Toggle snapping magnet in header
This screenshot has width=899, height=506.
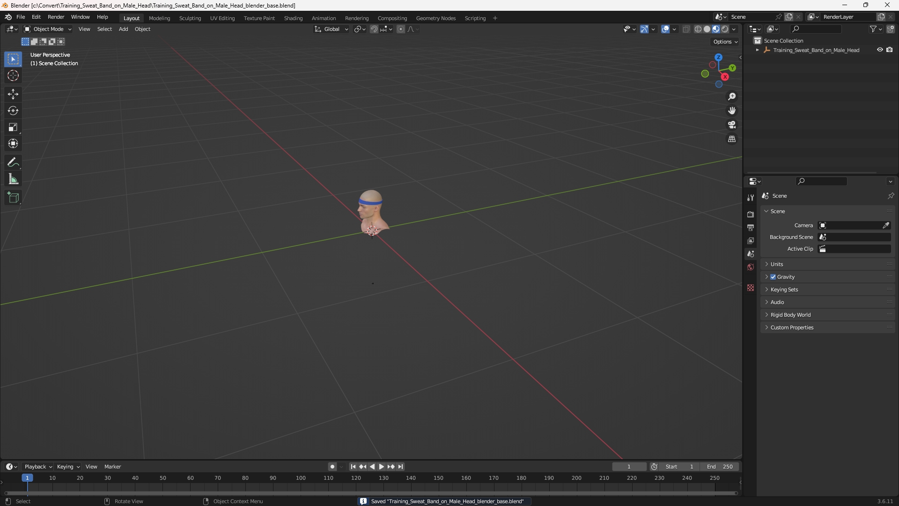374,29
